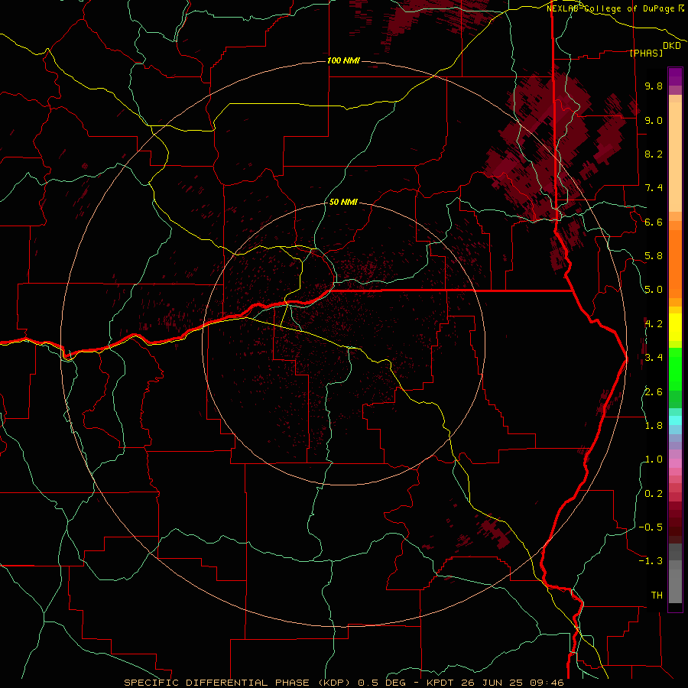The width and height of the screenshot is (688, 688).
Task: Click the DKD product label
Action: click(x=671, y=46)
